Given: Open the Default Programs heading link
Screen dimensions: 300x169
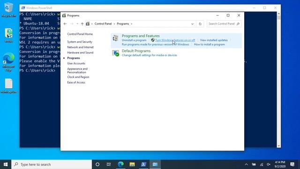Looking at the screenshot, I should [136, 51].
